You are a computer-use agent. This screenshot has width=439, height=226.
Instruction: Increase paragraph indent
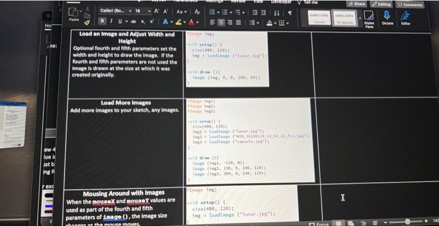tap(263, 13)
